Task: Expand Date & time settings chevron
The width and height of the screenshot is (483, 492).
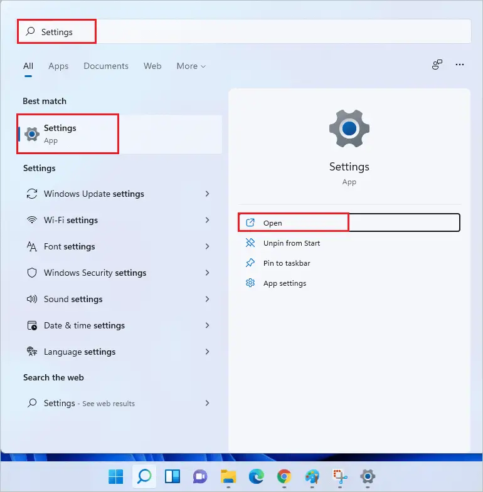Action: 207,326
